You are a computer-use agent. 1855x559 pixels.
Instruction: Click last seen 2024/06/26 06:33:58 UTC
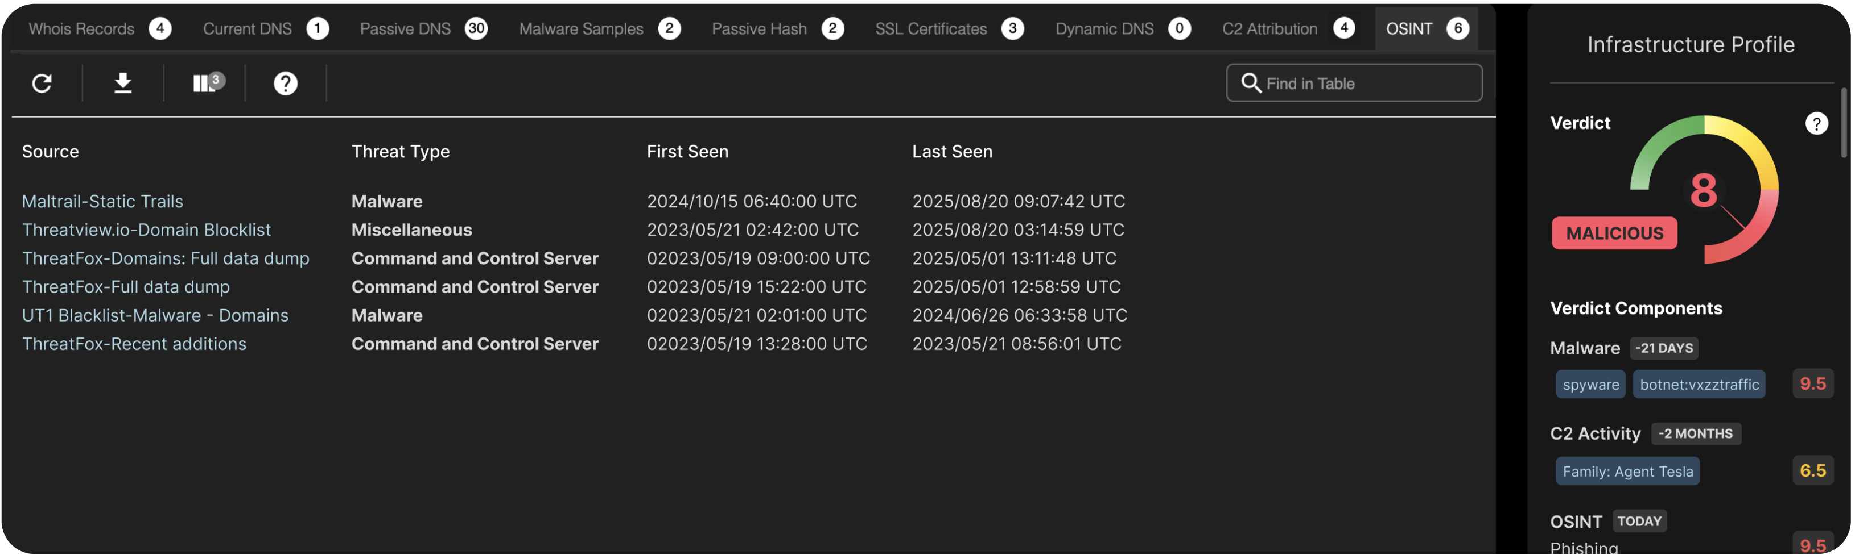coord(1020,315)
